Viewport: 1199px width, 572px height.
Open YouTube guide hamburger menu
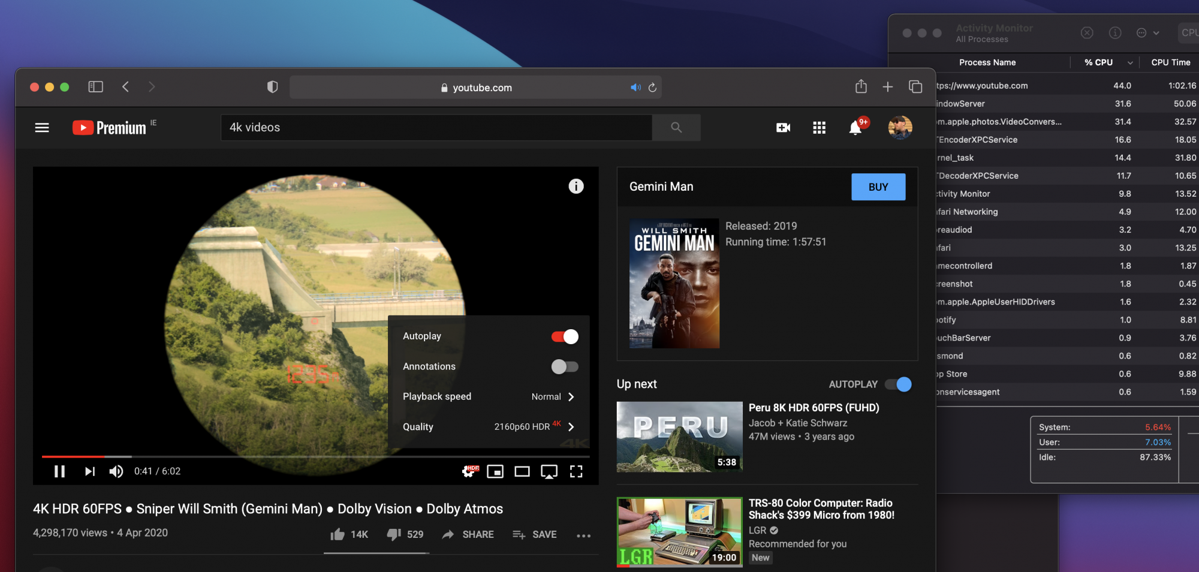pos(42,128)
